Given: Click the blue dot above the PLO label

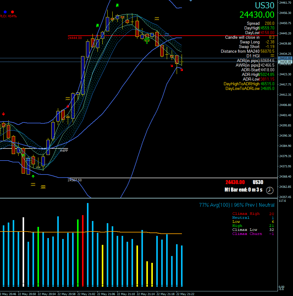Looking at the screenshot, I should pos(5,12).
